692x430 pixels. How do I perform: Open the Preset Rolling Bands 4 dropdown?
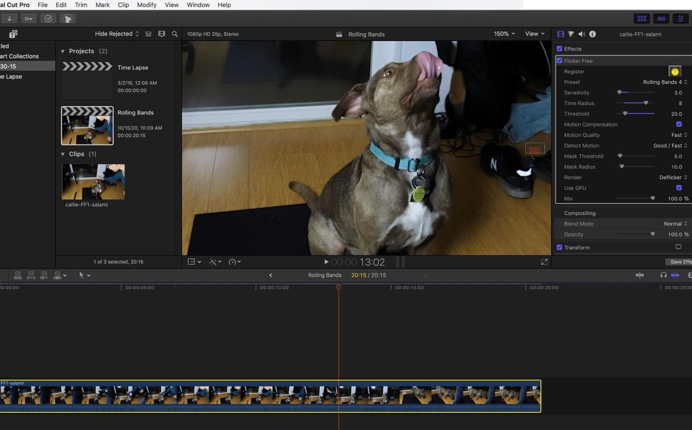pos(664,82)
